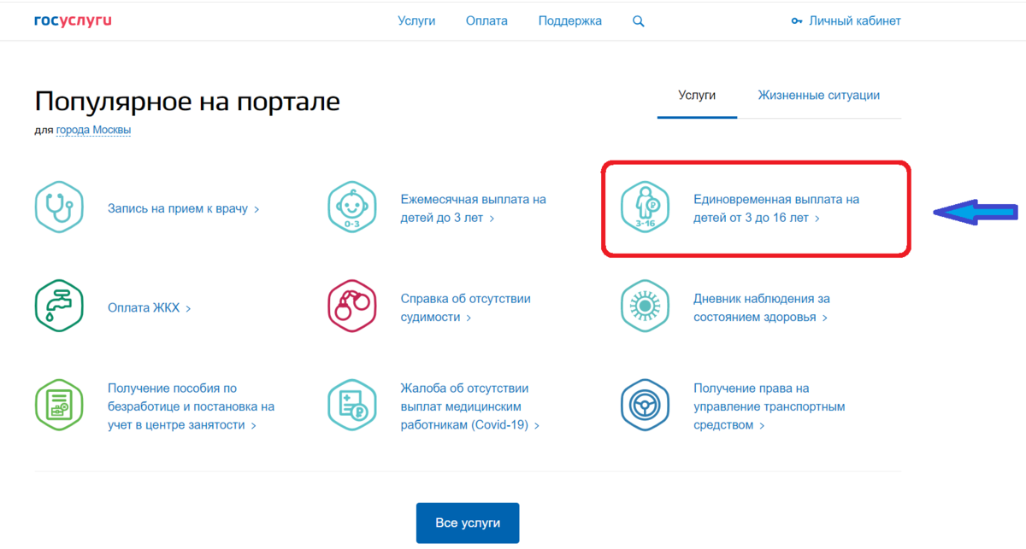Open the Услуги menu in header
This screenshot has width=1026, height=549.
(x=416, y=21)
